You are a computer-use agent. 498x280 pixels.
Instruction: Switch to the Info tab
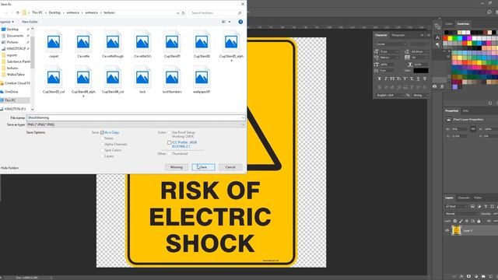coord(465,110)
